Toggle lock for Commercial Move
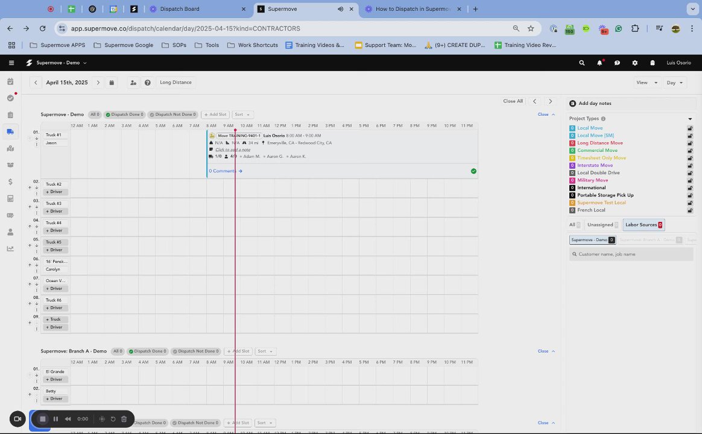702x434 pixels. pyautogui.click(x=690, y=150)
